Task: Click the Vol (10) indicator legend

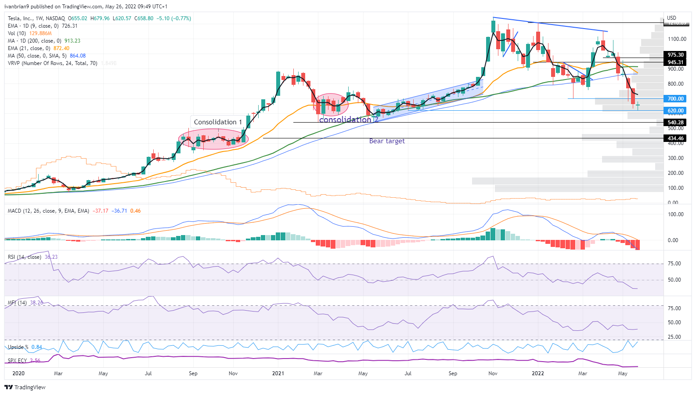Action: point(30,33)
